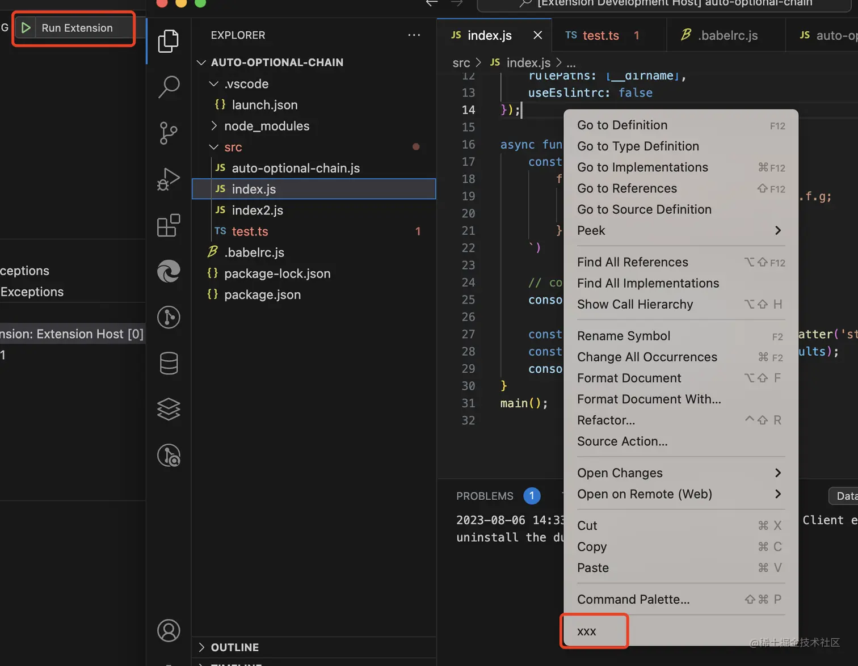This screenshot has height=666, width=858.
Task: Open the git branch with clock icon
Action: 169,455
